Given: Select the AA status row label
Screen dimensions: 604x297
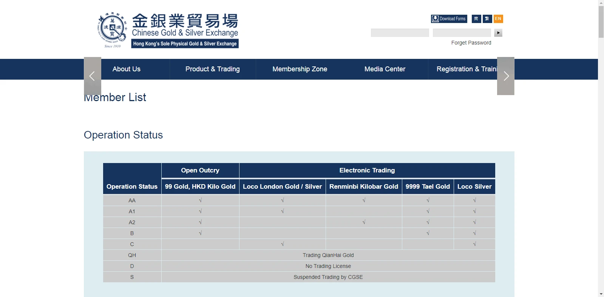Looking at the screenshot, I should click(132, 200).
